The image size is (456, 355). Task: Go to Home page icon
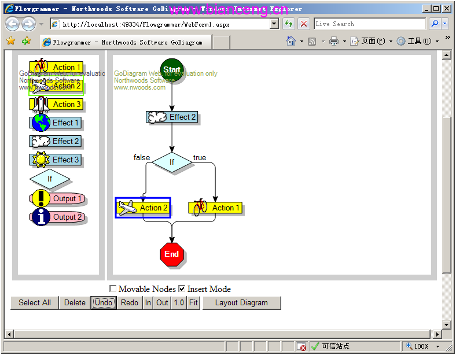point(291,41)
